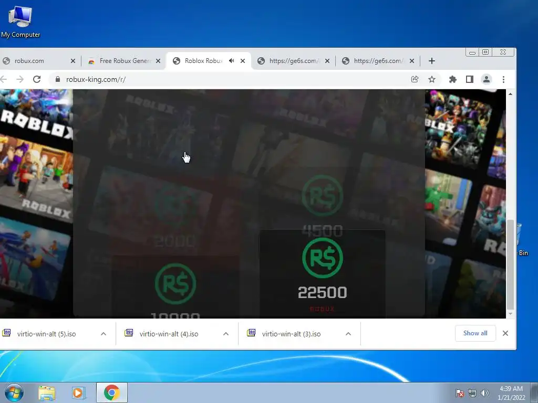Image resolution: width=538 pixels, height=403 pixels.
Task: Select the Roblox Robux active tab
Action: (x=209, y=61)
